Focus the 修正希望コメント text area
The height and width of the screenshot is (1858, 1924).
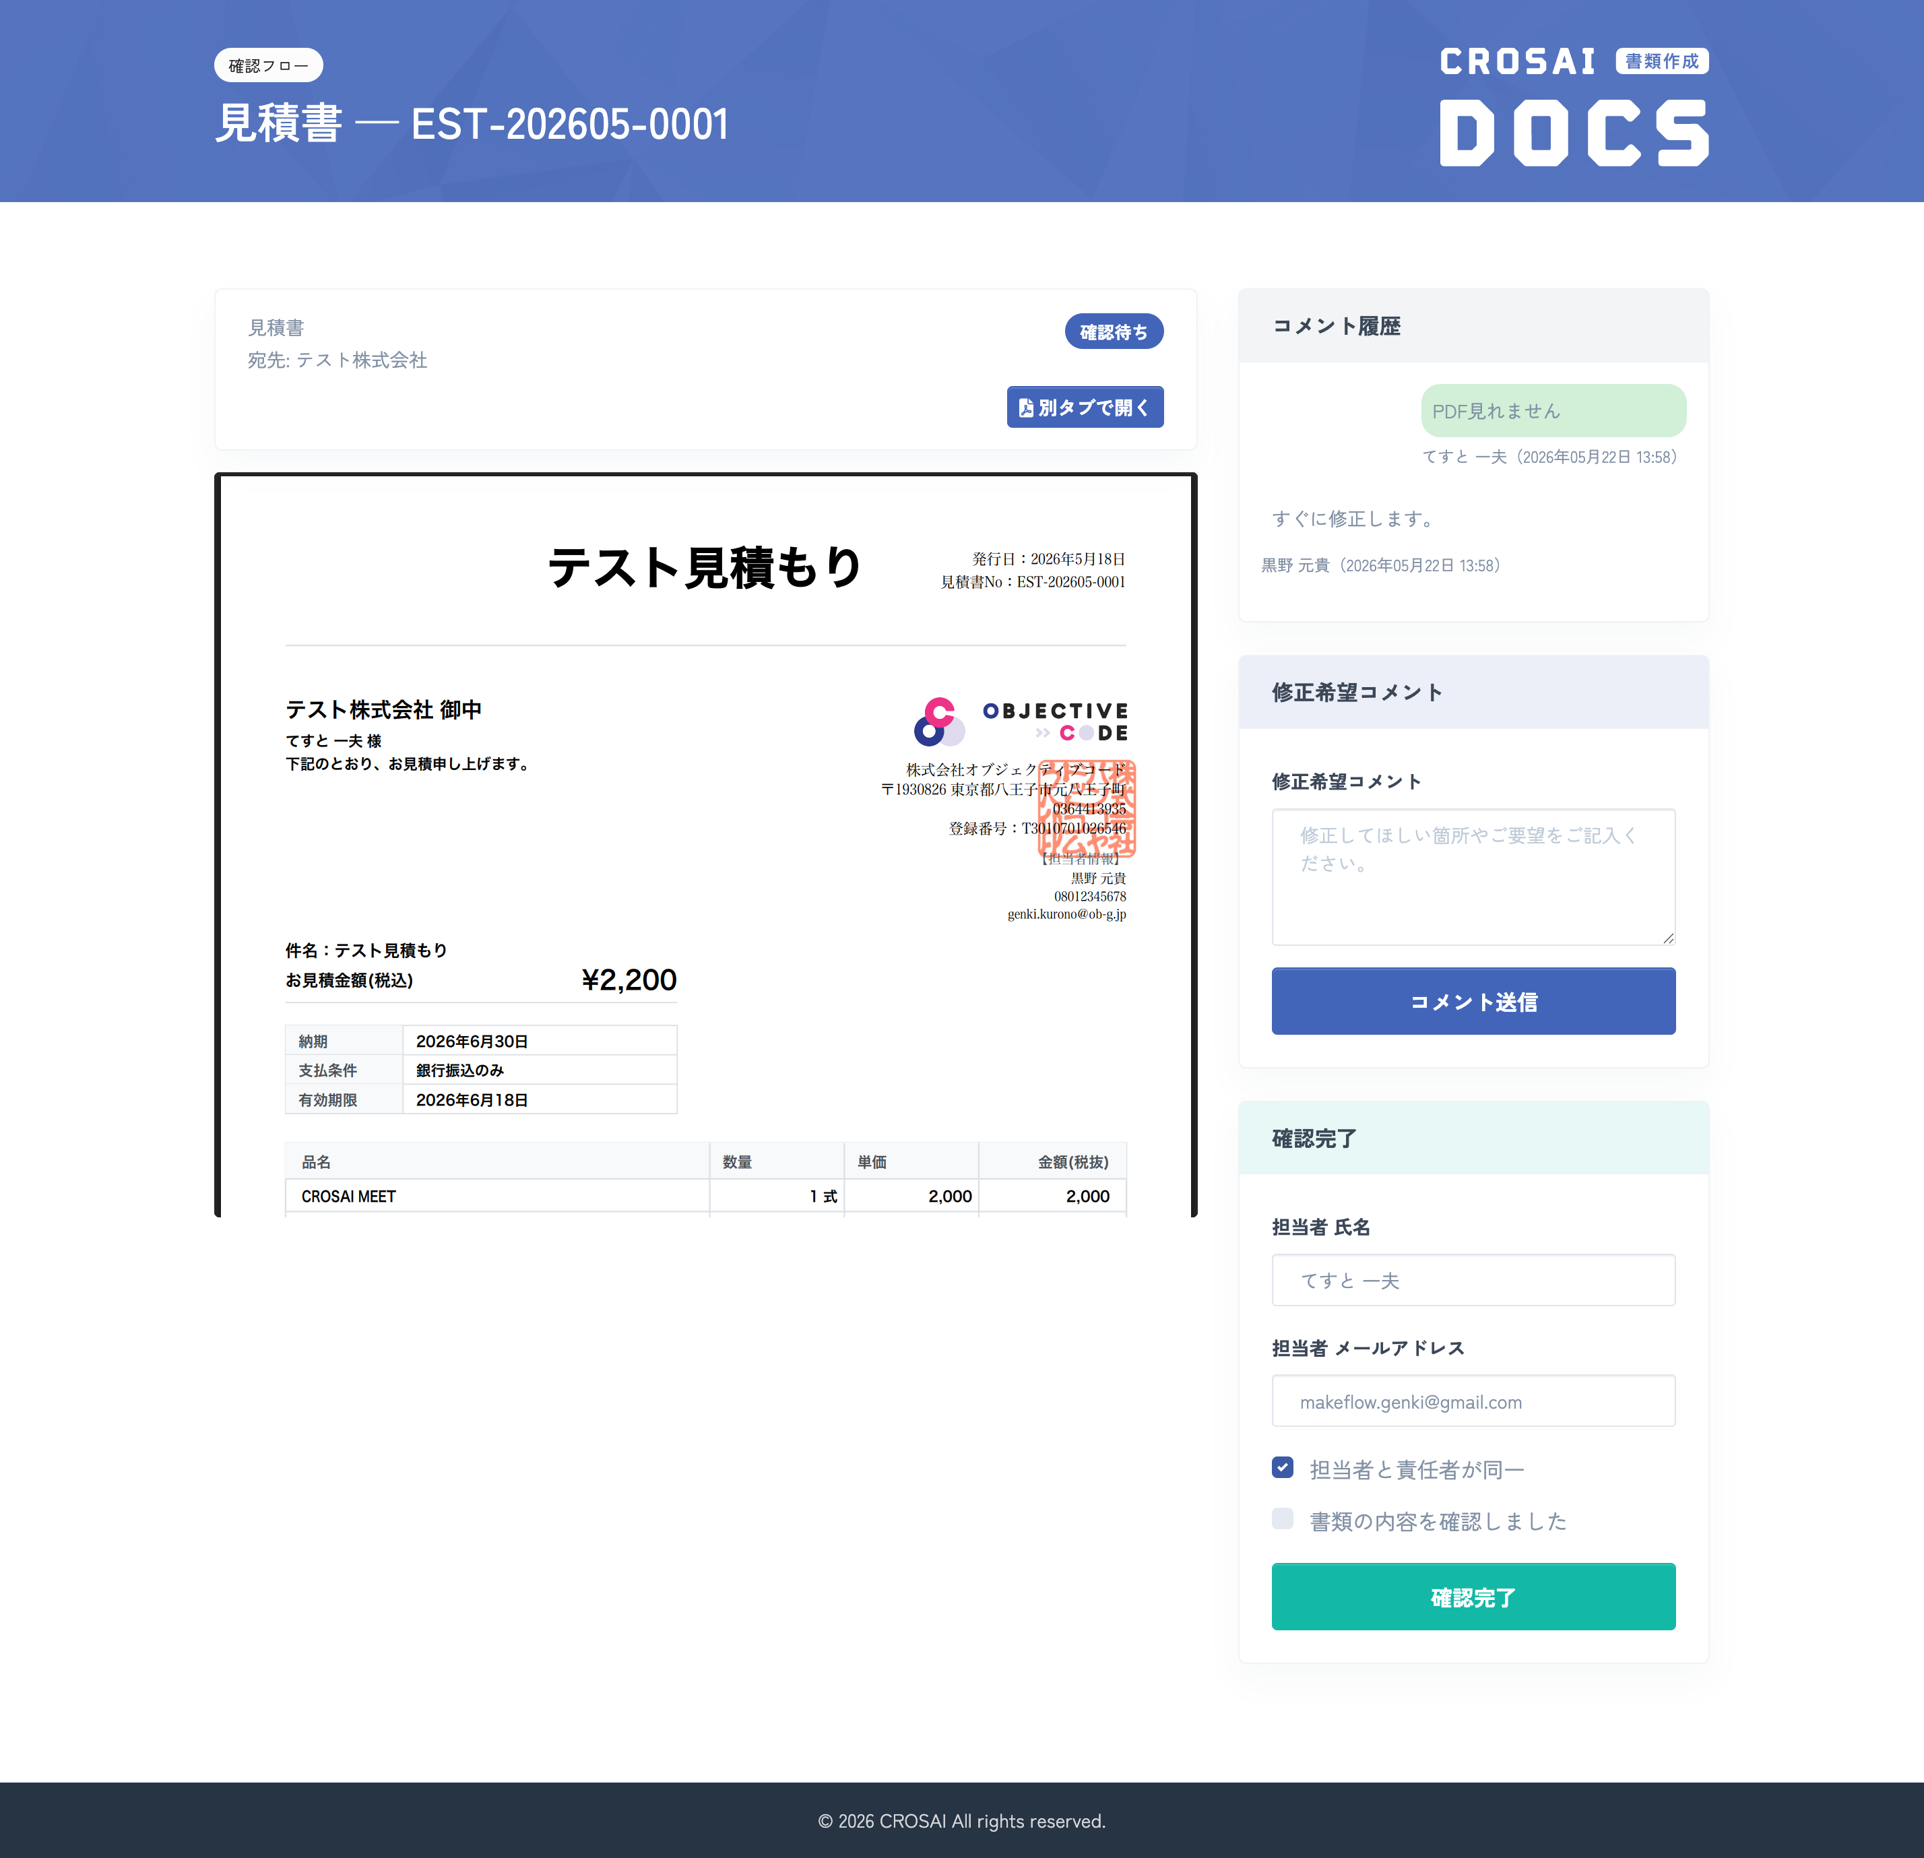coord(1473,878)
